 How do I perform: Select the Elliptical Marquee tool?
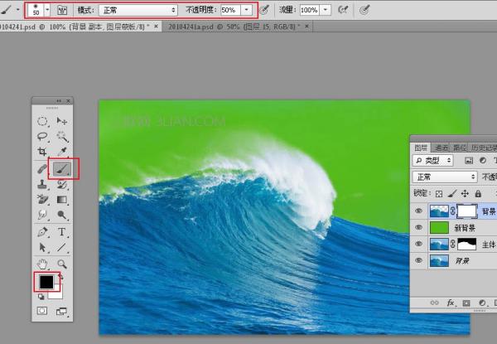click(x=42, y=121)
